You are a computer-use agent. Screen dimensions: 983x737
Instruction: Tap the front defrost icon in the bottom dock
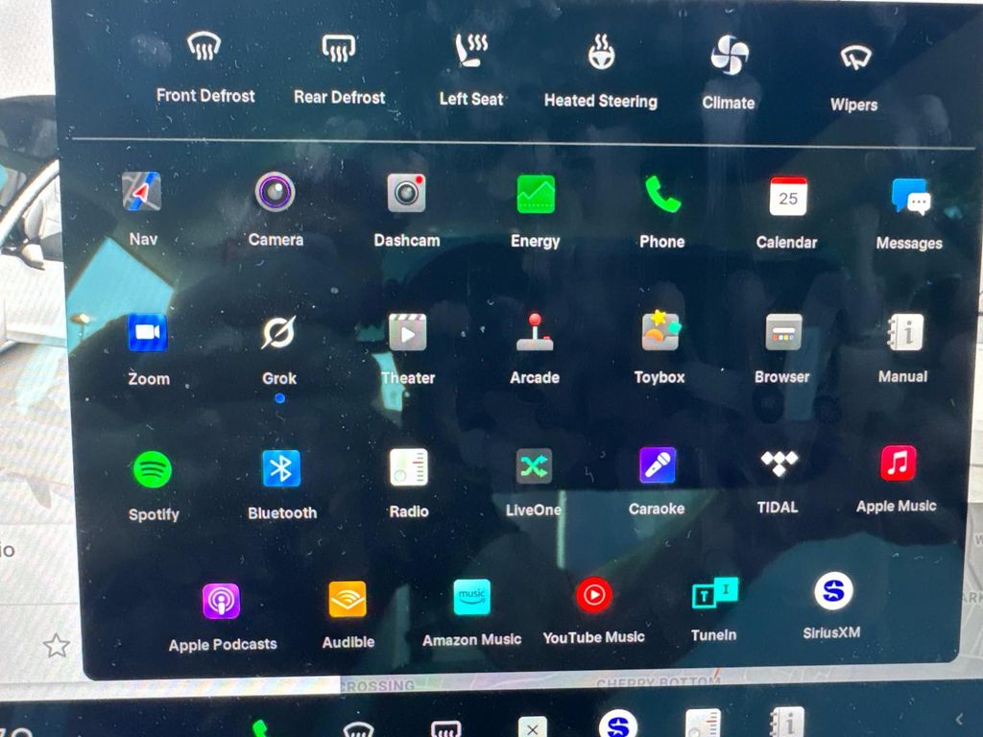[x=359, y=729]
